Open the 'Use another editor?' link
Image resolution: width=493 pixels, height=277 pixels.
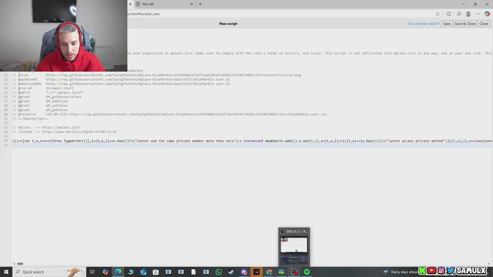423,23
